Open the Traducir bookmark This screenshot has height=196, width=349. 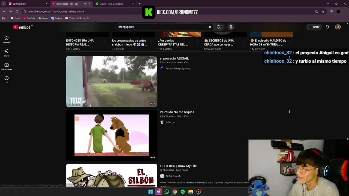coord(56,18)
